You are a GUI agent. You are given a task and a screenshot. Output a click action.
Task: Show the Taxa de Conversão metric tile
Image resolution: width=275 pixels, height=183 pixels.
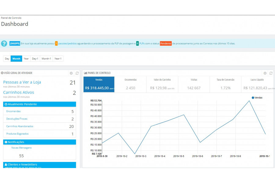coord(226,84)
